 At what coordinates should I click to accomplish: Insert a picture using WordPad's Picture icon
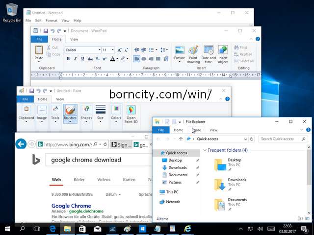coord(180,54)
